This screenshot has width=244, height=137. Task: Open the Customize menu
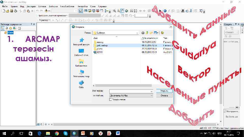82,6
